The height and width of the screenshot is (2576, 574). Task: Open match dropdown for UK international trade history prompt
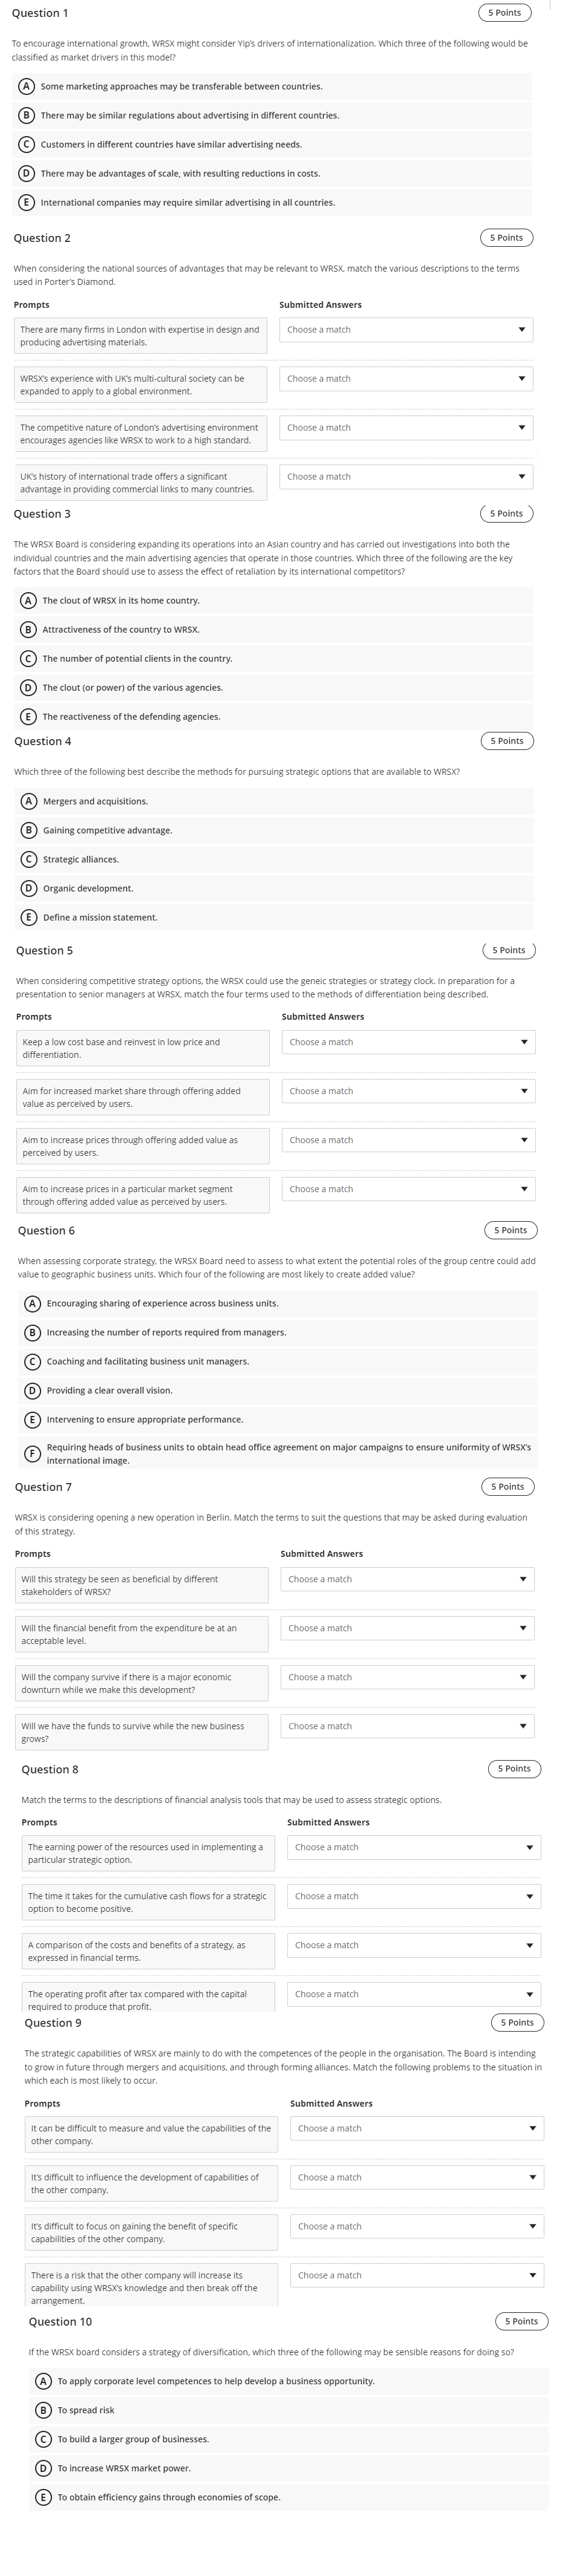405,476
